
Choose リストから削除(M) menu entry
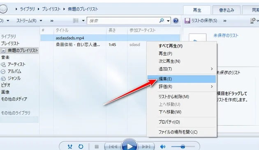(182, 97)
